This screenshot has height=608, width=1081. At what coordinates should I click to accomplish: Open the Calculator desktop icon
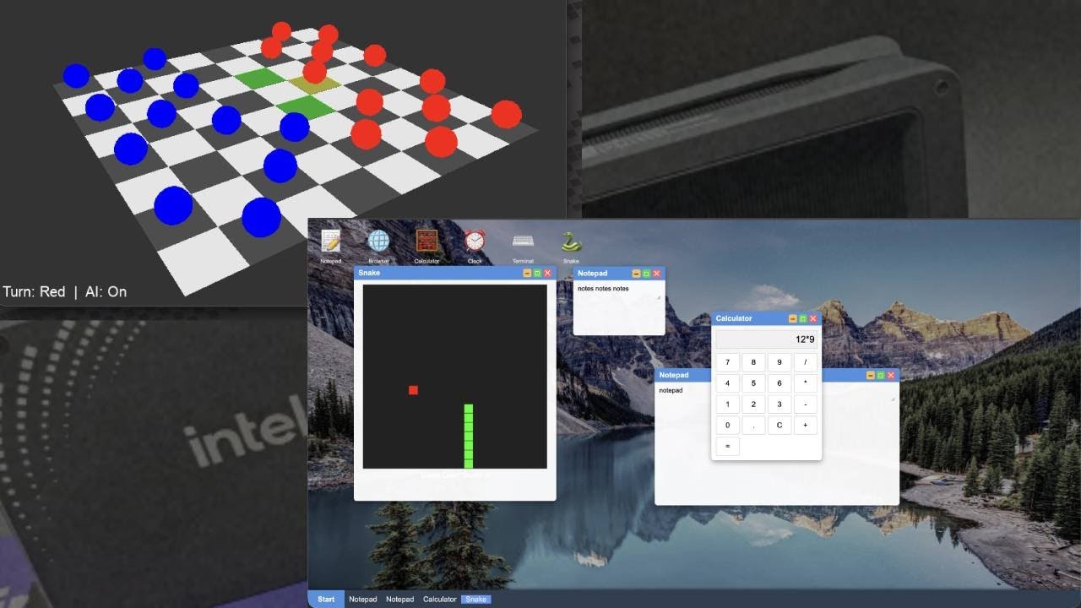click(426, 242)
